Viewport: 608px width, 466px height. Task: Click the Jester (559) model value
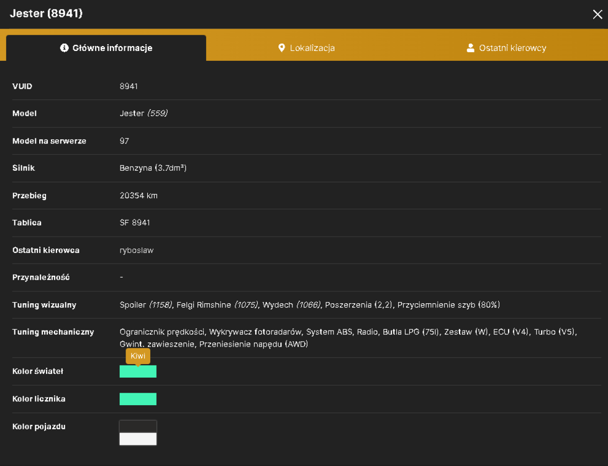143,113
